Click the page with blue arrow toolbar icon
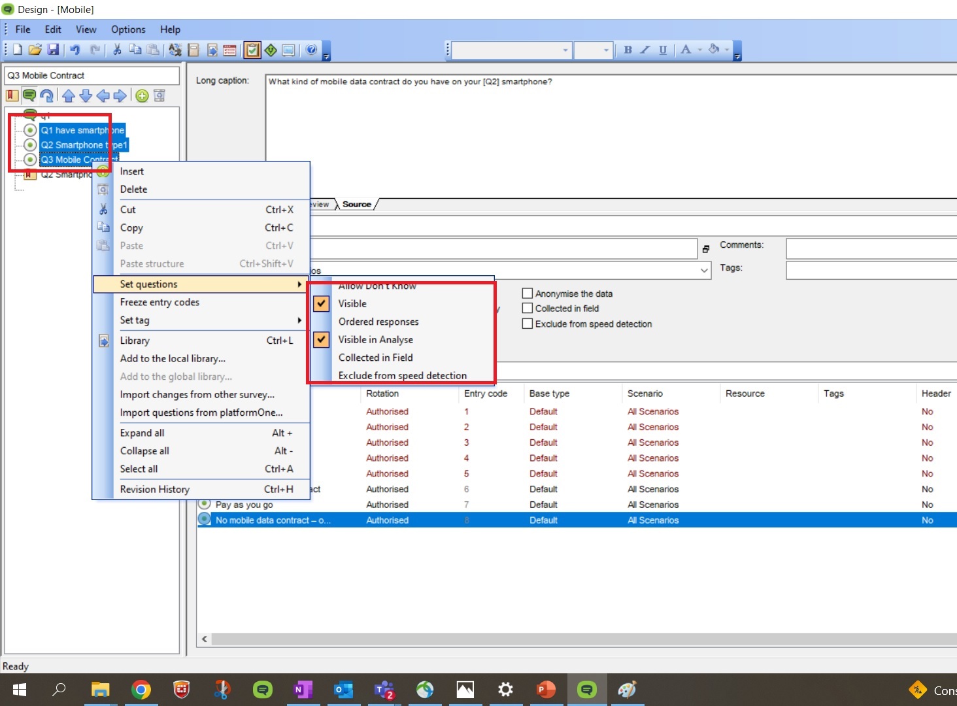This screenshot has height=706, width=957. click(212, 50)
